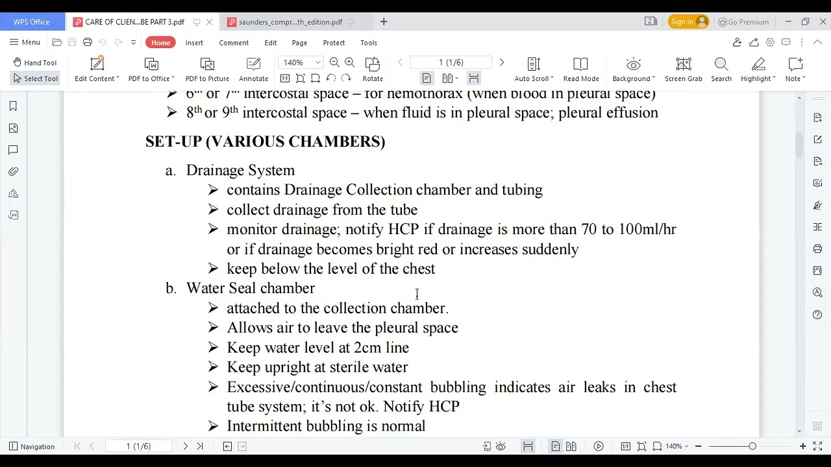Toggle the Navigation pane
This screenshot has width=831, height=467.
(32, 446)
